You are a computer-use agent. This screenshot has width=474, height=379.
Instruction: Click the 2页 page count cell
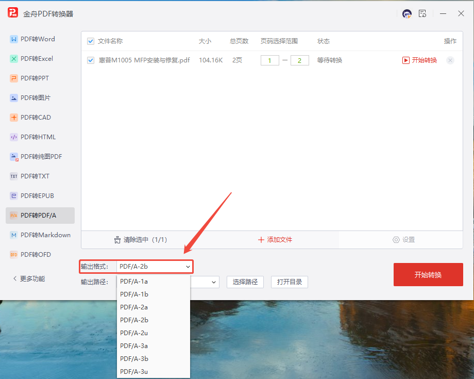238,60
